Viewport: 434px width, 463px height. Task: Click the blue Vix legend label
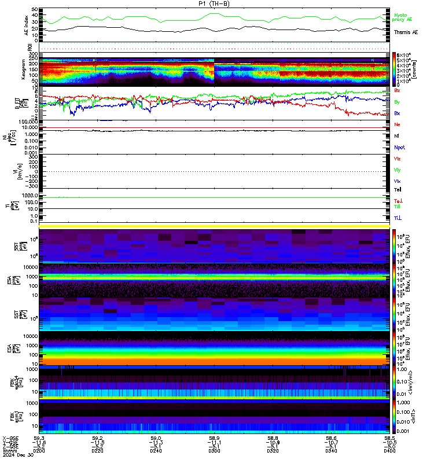397,181
